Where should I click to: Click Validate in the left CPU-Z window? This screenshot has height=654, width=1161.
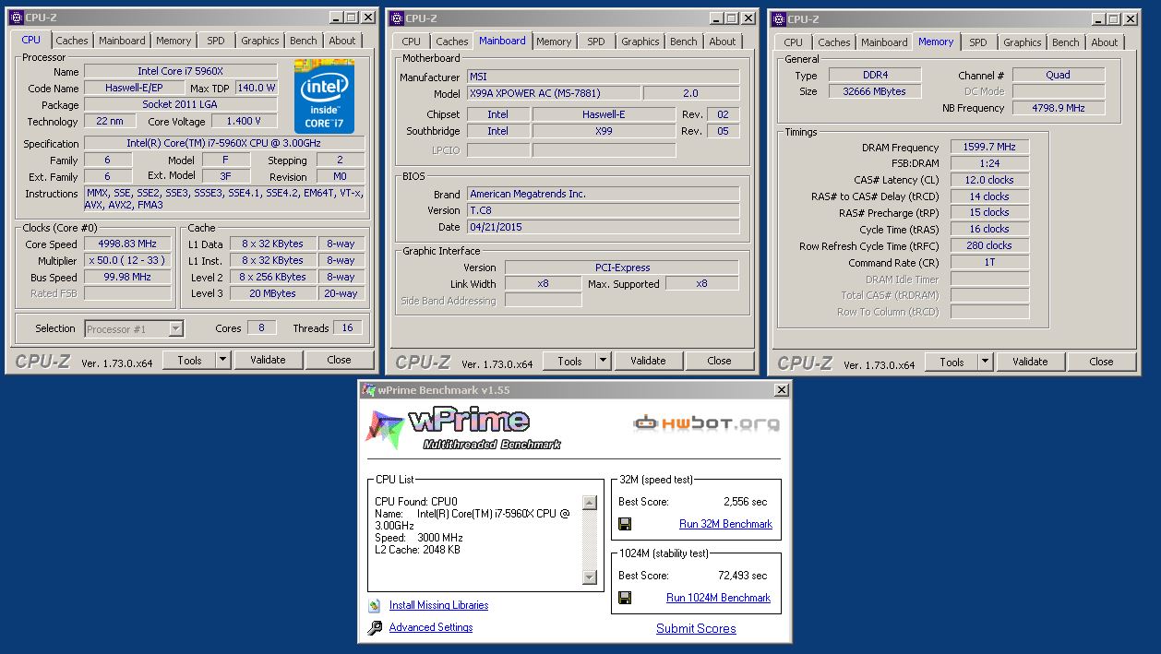(268, 360)
